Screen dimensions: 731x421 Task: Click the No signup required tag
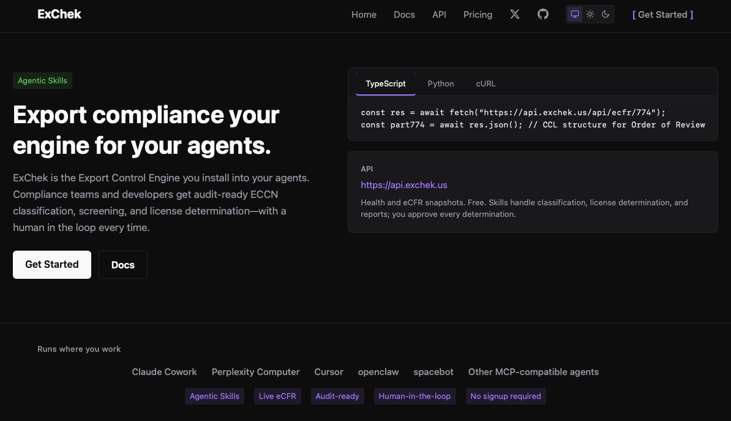point(505,396)
